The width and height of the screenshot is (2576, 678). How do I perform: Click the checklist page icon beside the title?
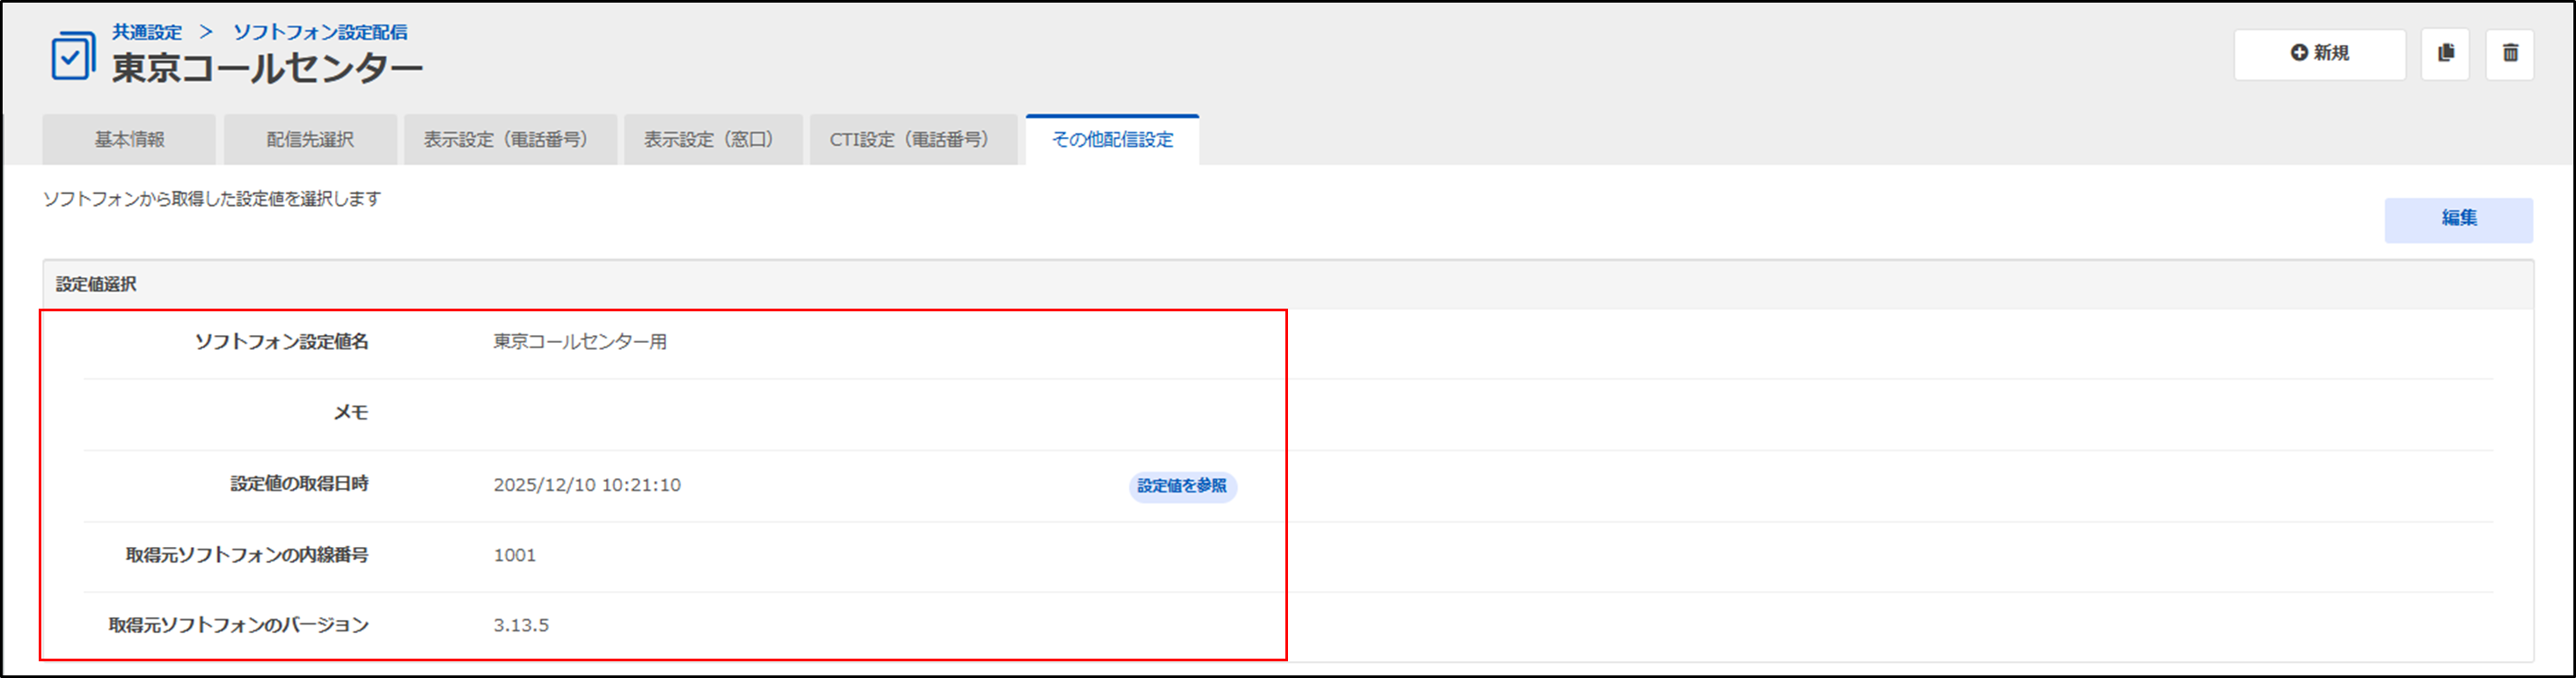click(73, 57)
